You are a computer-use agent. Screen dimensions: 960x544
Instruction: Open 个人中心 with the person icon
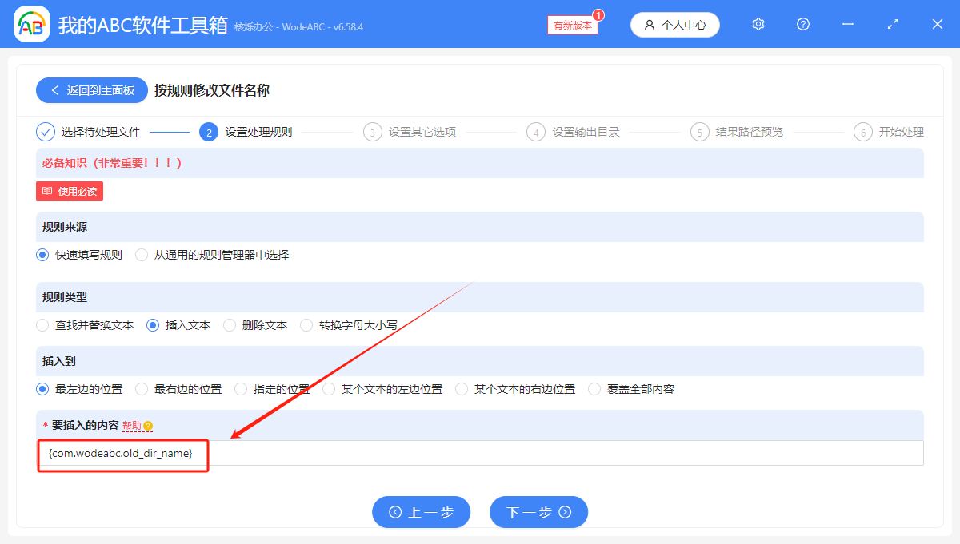pyautogui.click(x=674, y=25)
